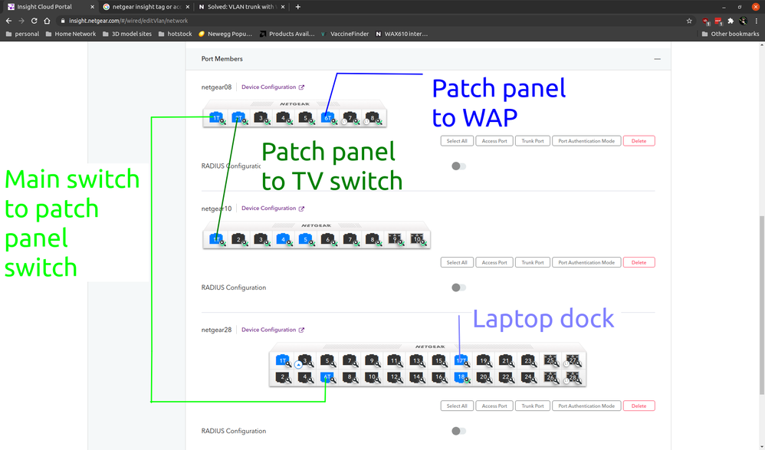The image size is (765, 450).
Task: Select port 4 on netgear10 switch
Action: point(283,239)
